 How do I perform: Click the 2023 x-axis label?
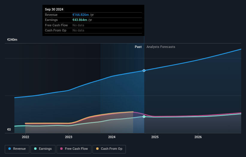coord(69,137)
